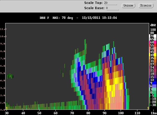Click the RHI title text above plot
157x115 pixels.
[78, 18]
